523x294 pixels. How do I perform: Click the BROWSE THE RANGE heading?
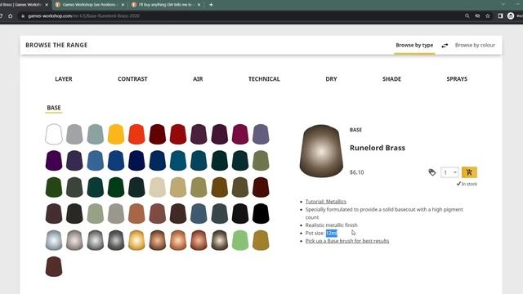(x=56, y=45)
